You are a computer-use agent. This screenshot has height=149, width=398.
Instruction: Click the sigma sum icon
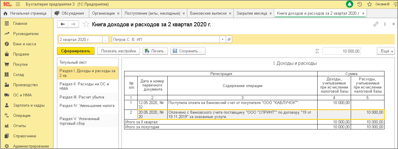coord(317,51)
